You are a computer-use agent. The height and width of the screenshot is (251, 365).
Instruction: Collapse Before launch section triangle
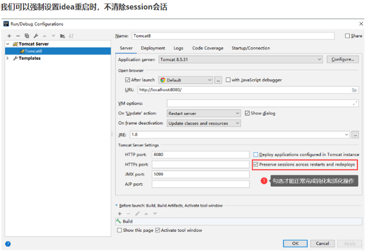tap(117, 205)
